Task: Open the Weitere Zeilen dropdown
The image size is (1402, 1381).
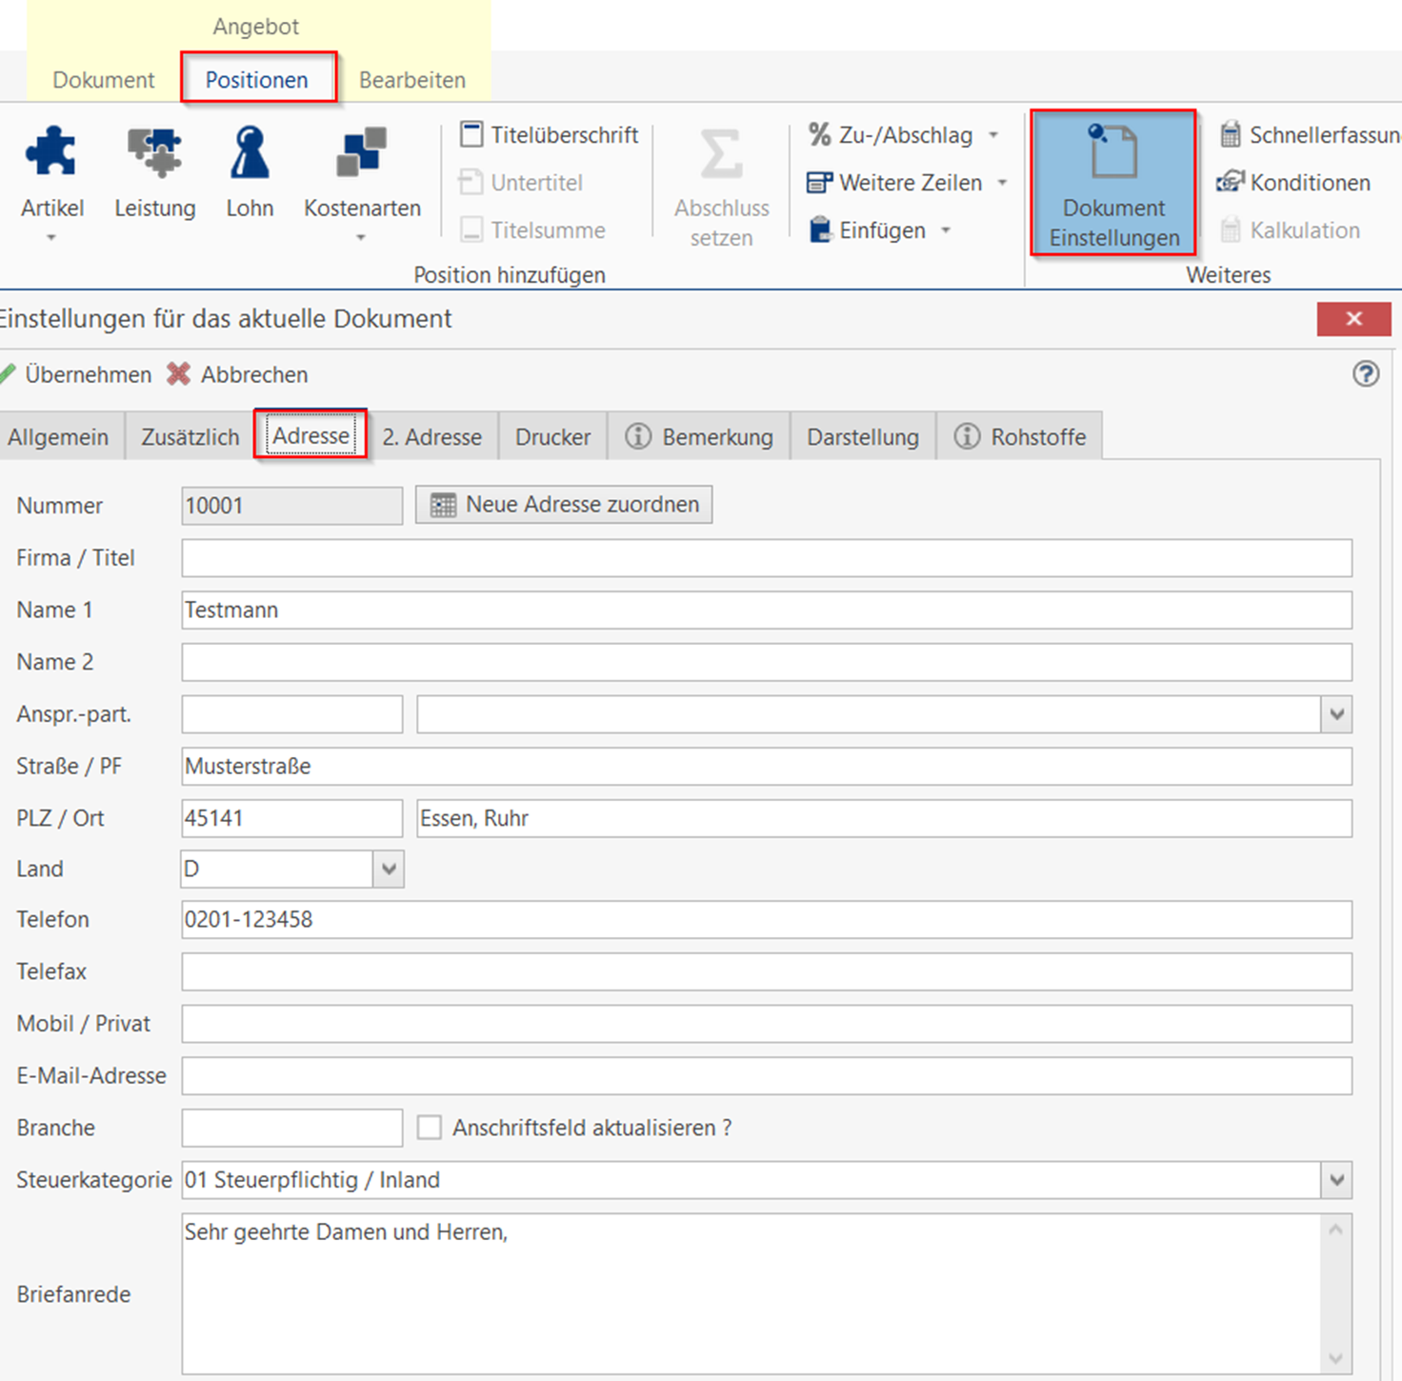Action: [x=1002, y=183]
